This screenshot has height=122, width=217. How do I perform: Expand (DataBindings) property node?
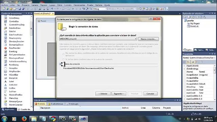[184, 69]
